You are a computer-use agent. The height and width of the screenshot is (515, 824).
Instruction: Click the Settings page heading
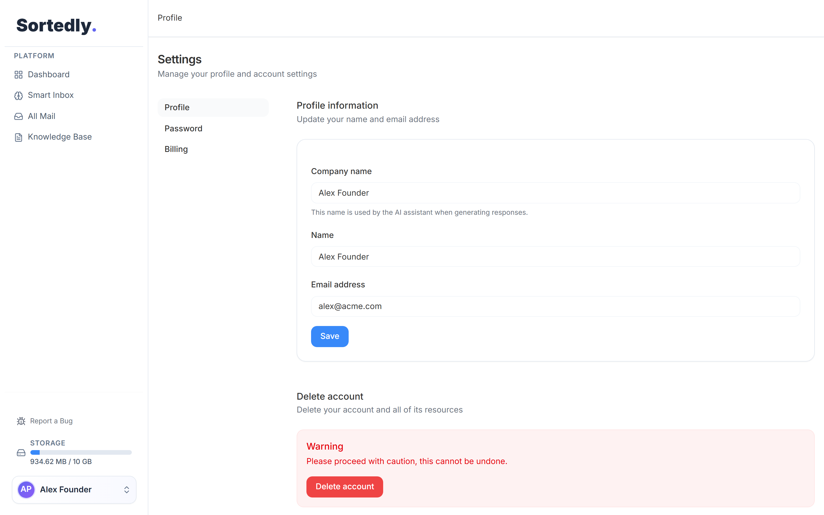coord(179,59)
